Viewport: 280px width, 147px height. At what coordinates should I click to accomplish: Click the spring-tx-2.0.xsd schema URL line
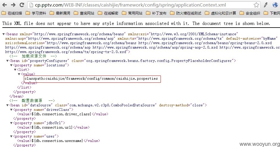coord(68,52)
